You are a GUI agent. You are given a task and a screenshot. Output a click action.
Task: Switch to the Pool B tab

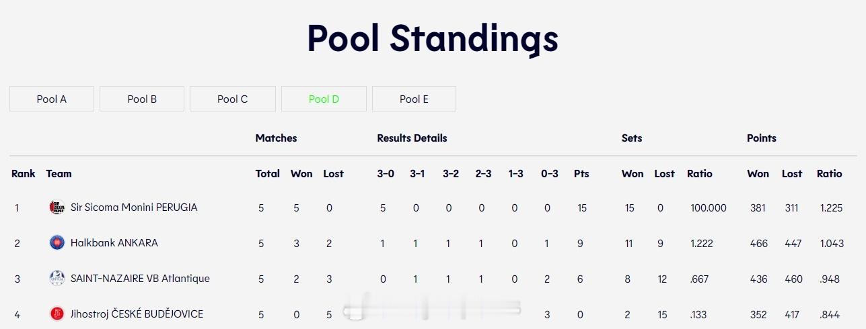[x=142, y=99]
